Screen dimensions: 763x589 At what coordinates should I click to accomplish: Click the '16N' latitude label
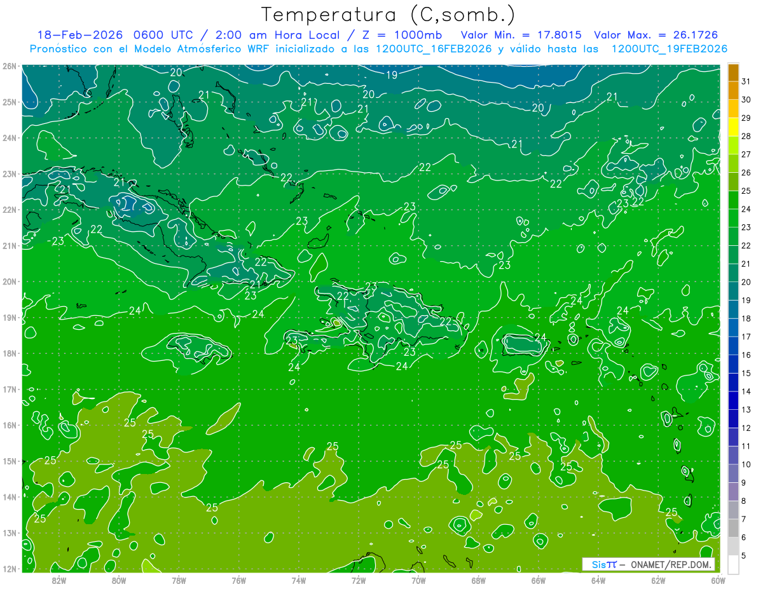[10, 424]
